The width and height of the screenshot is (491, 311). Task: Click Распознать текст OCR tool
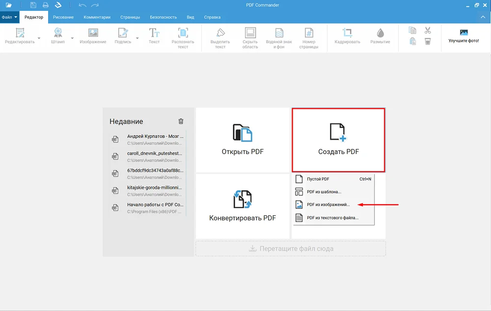(183, 38)
